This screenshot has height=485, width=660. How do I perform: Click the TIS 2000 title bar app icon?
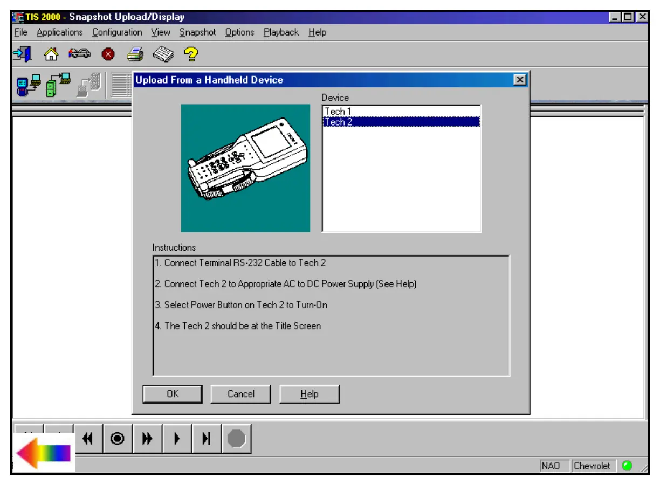pyautogui.click(x=18, y=17)
